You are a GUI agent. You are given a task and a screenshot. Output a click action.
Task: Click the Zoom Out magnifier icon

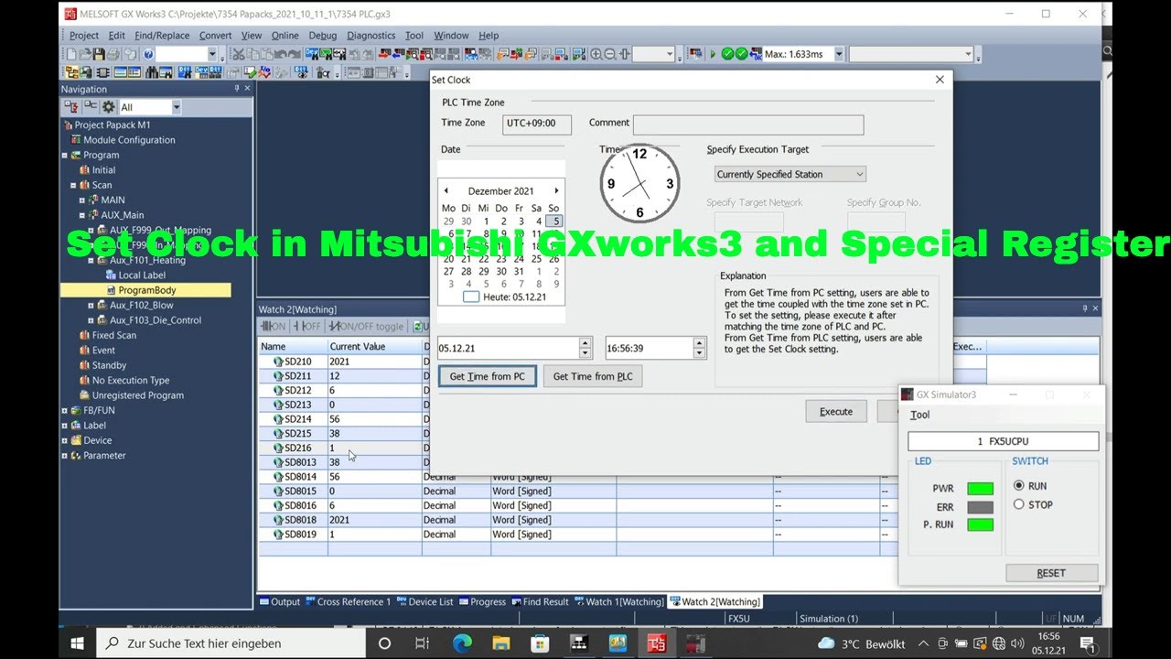pos(610,54)
